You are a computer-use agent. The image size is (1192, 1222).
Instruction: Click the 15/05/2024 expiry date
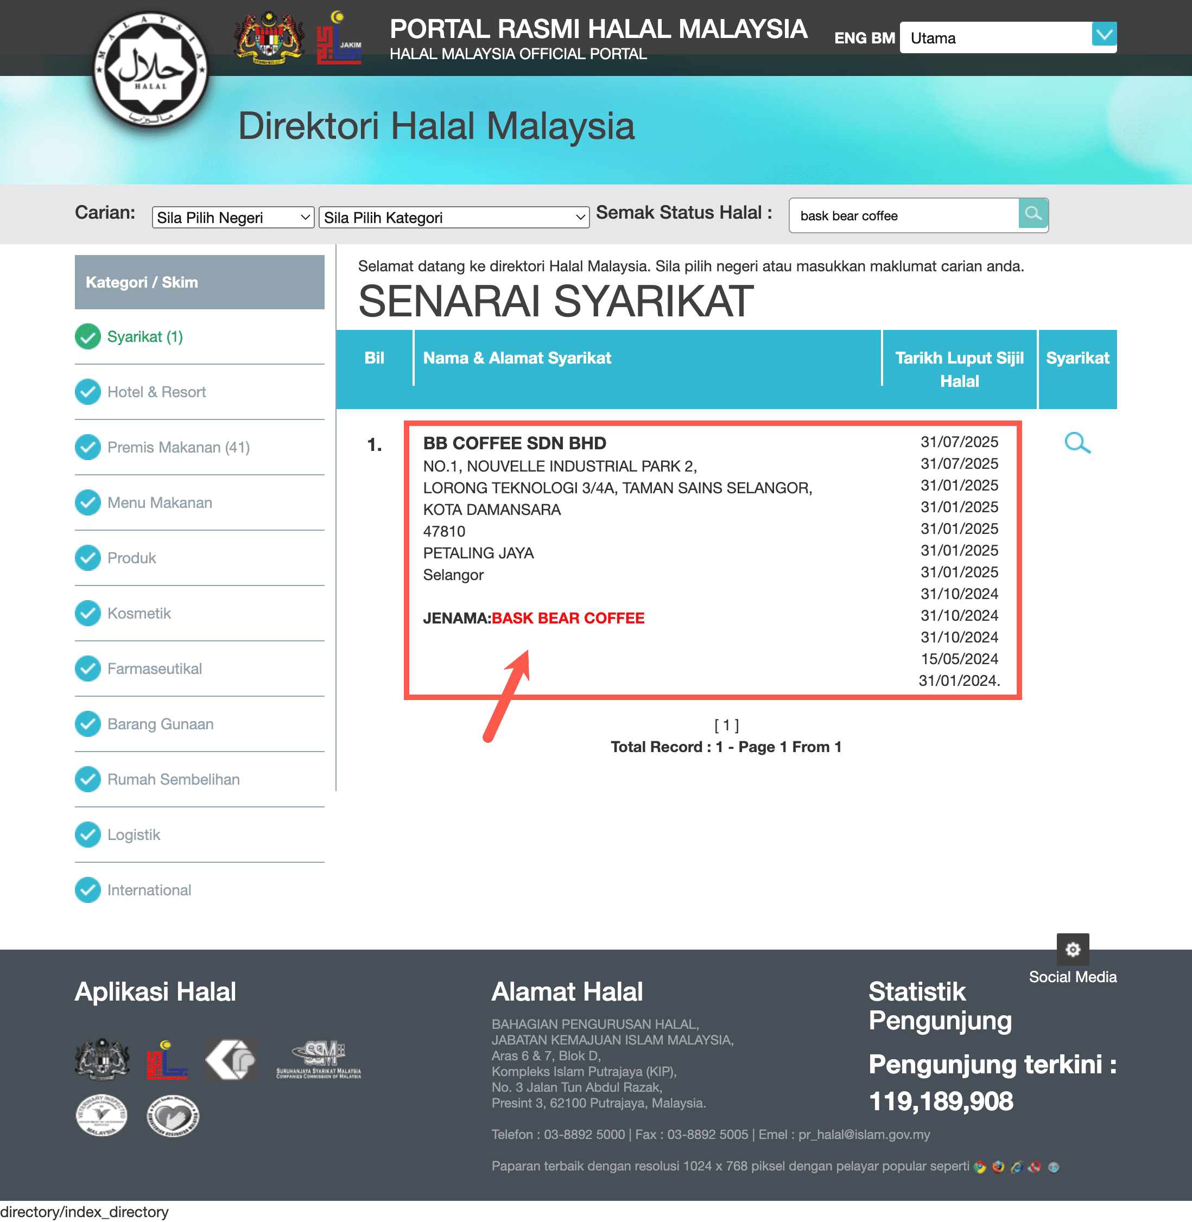pos(959,658)
